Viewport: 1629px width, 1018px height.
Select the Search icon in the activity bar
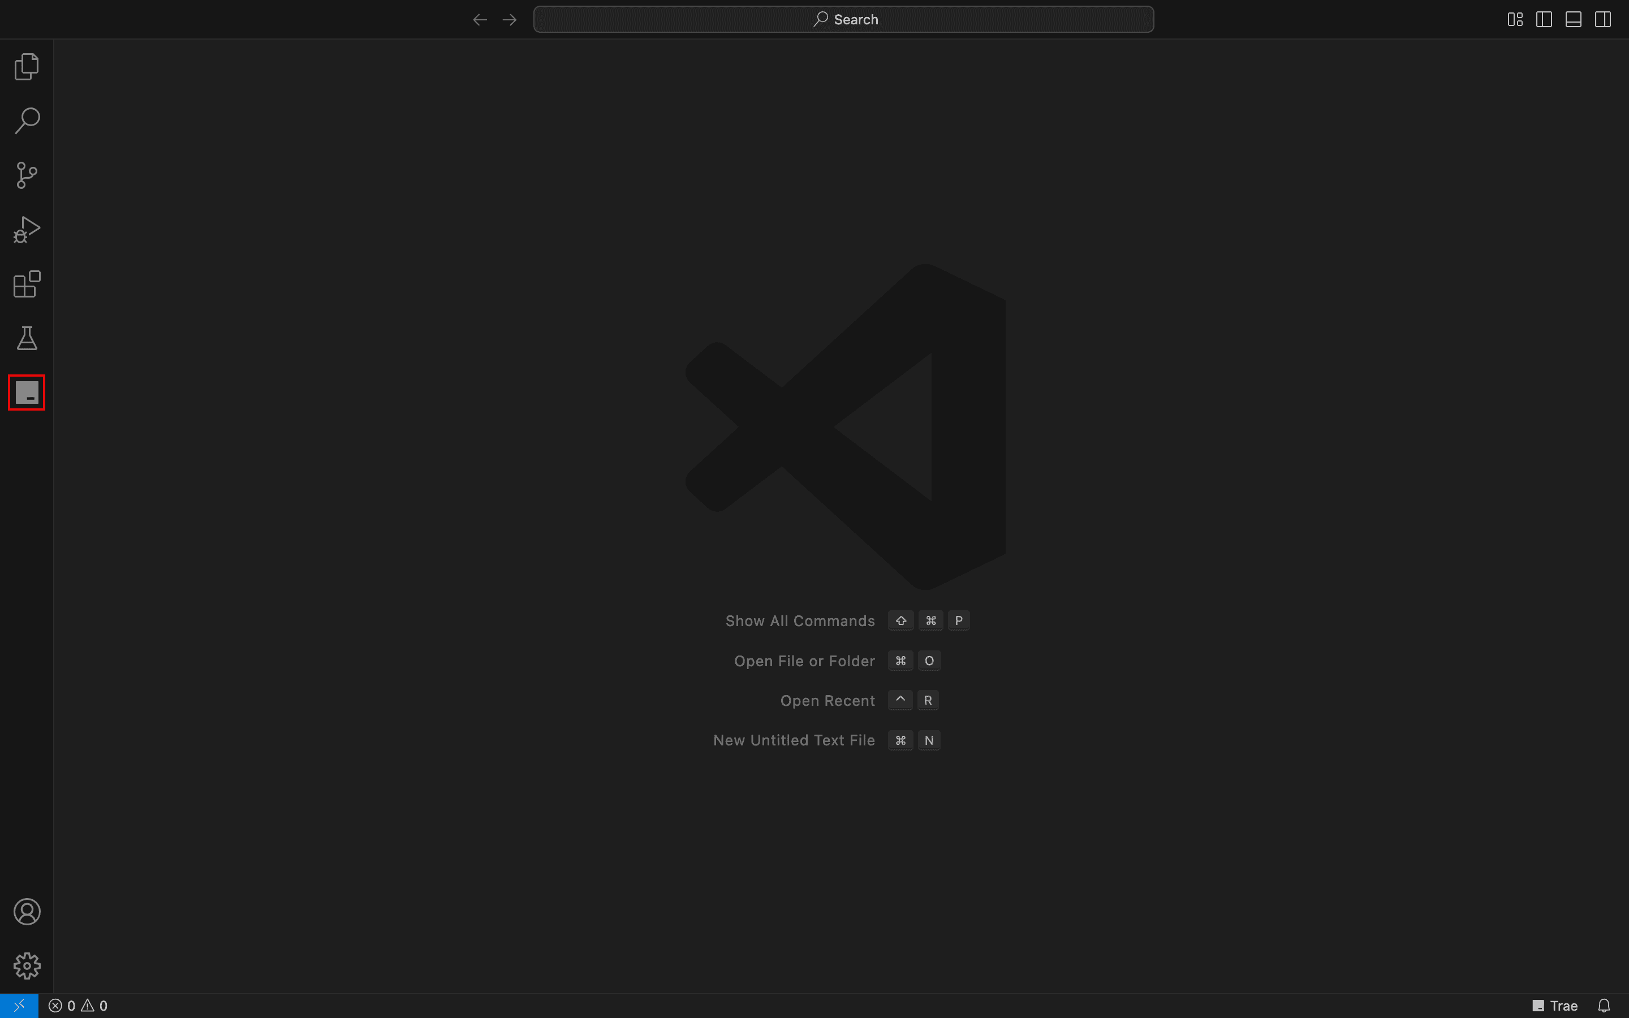pyautogui.click(x=26, y=121)
